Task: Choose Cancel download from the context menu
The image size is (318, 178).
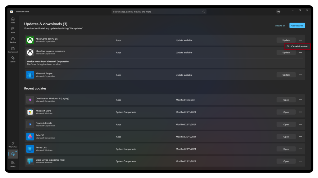Action: 298,46
